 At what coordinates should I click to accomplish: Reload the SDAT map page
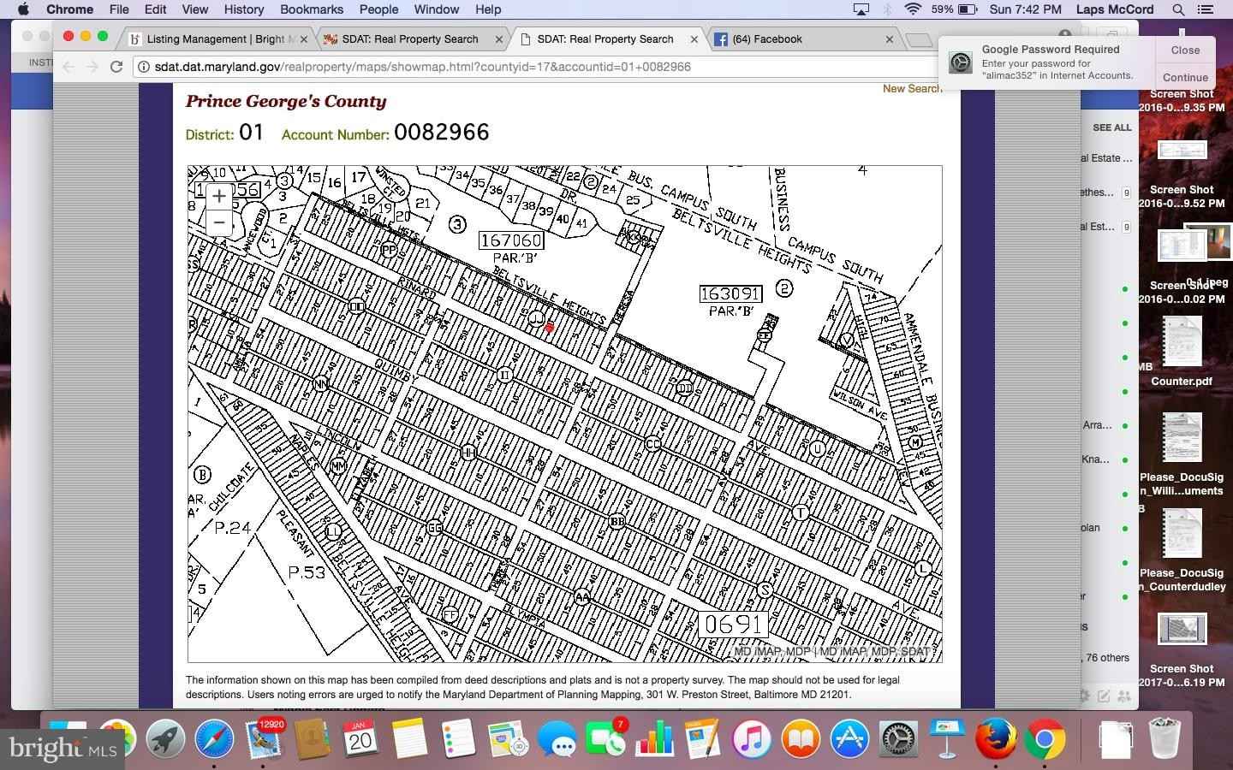point(116,67)
